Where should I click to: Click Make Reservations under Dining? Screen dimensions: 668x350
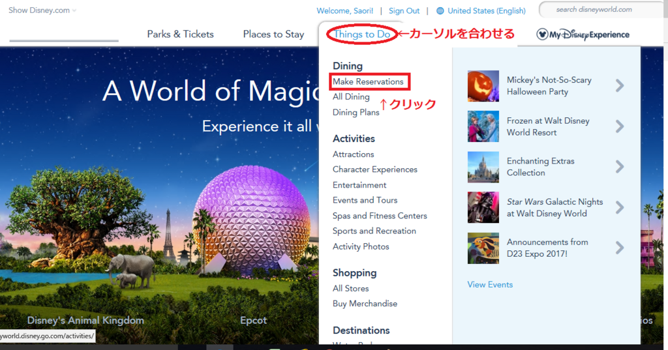(x=368, y=81)
